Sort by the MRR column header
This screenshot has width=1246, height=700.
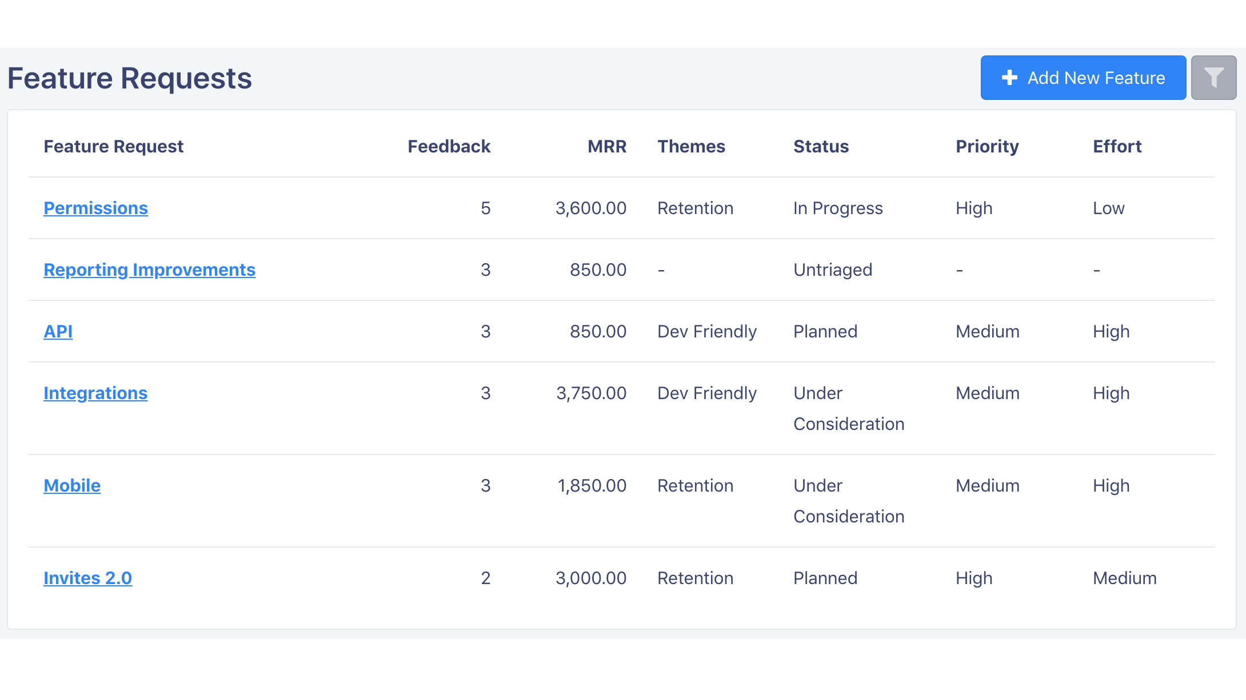(x=606, y=146)
